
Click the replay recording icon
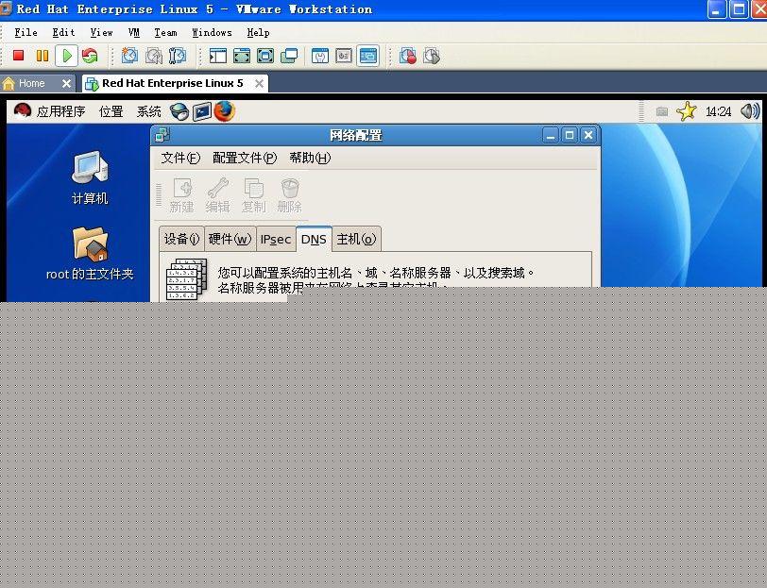coord(432,56)
